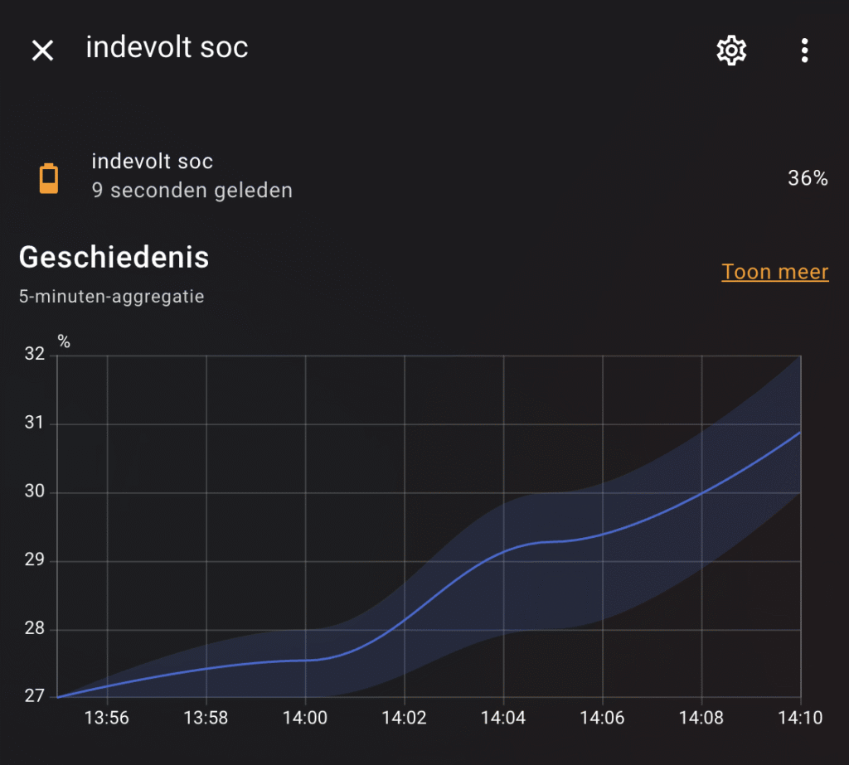Click the % unit label above the chart

(64, 341)
